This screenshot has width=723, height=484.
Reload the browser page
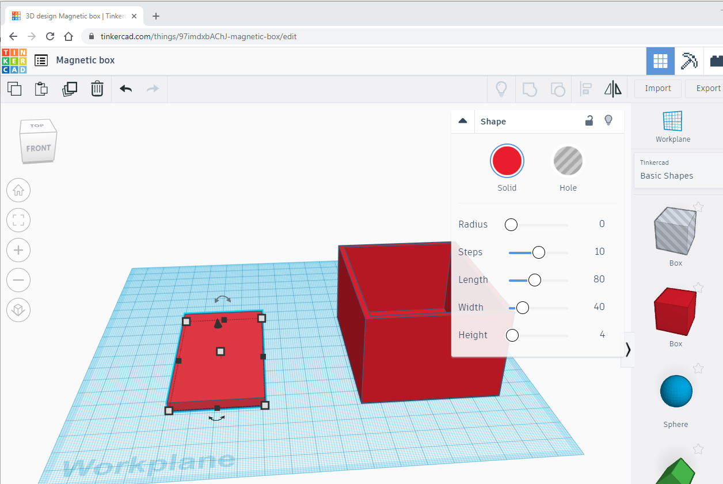pyautogui.click(x=50, y=36)
